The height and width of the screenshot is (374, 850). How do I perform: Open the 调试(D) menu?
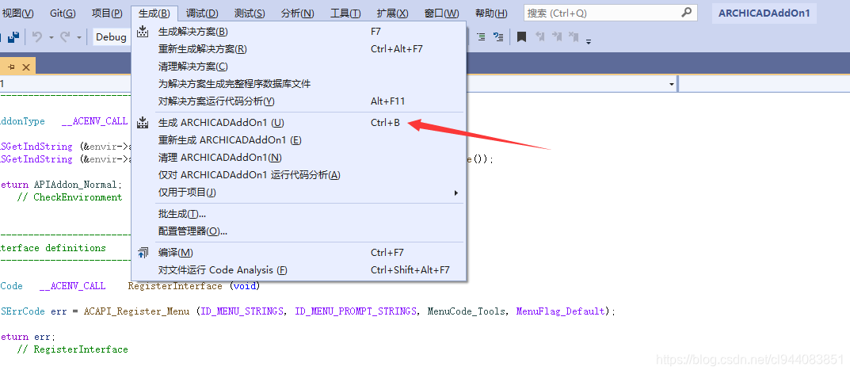202,13
